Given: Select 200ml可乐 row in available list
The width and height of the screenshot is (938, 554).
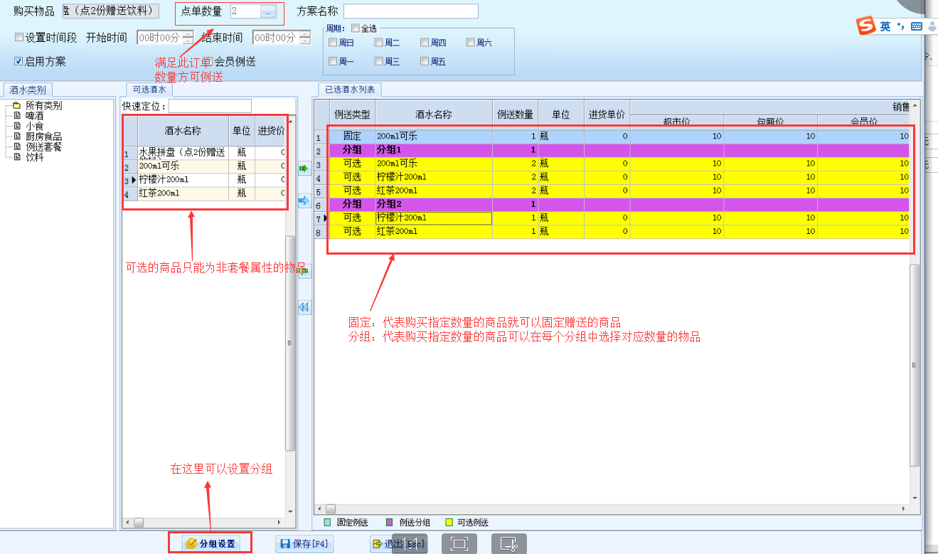Looking at the screenshot, I should coord(206,166).
